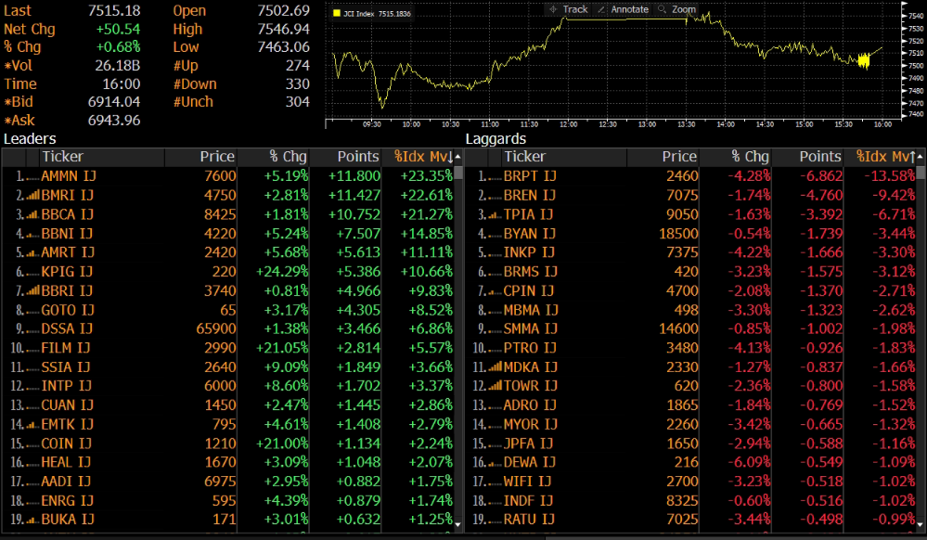Image resolution: width=927 pixels, height=540 pixels.
Task: Click the Leaders table scrollbar thumb
Action: click(x=458, y=173)
